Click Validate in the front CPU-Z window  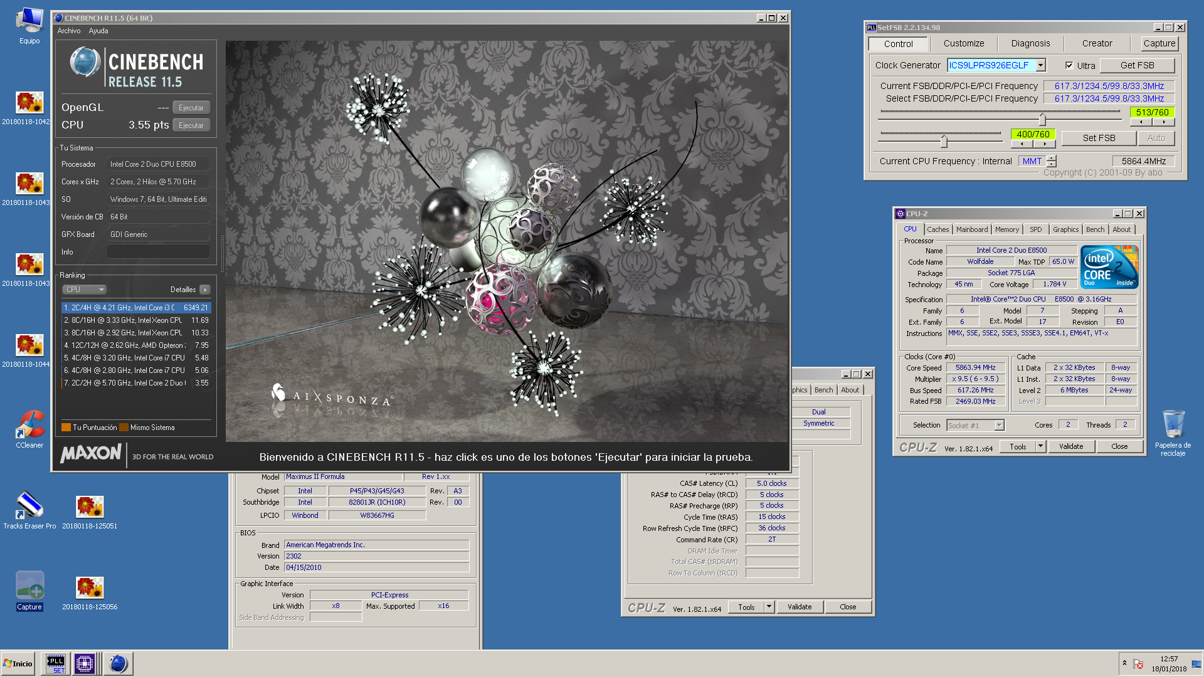click(x=1070, y=446)
